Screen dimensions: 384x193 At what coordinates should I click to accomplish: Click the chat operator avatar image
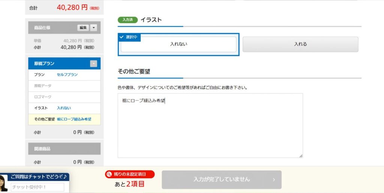[3, 184]
